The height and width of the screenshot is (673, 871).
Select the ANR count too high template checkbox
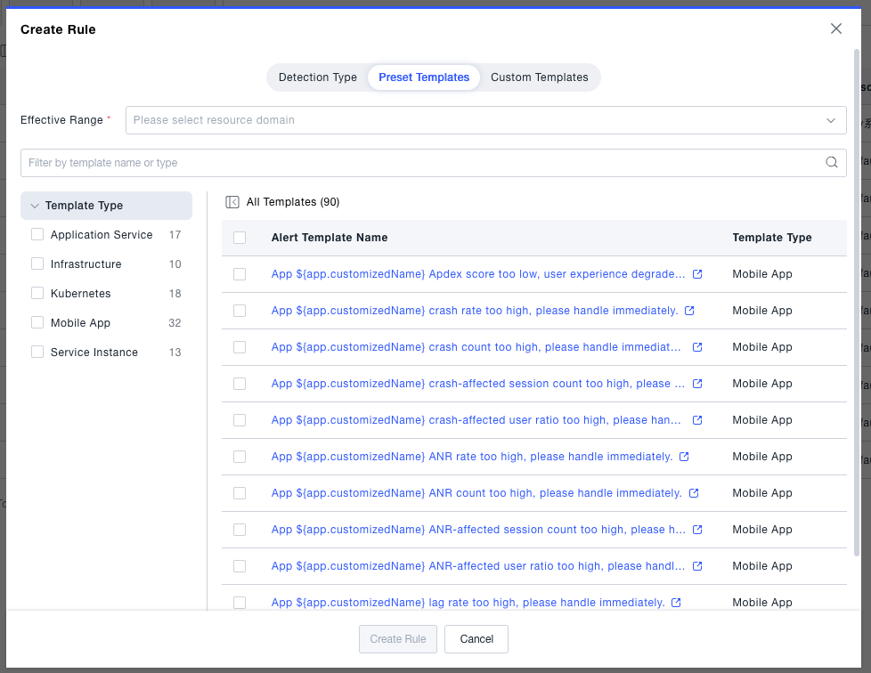coord(240,493)
